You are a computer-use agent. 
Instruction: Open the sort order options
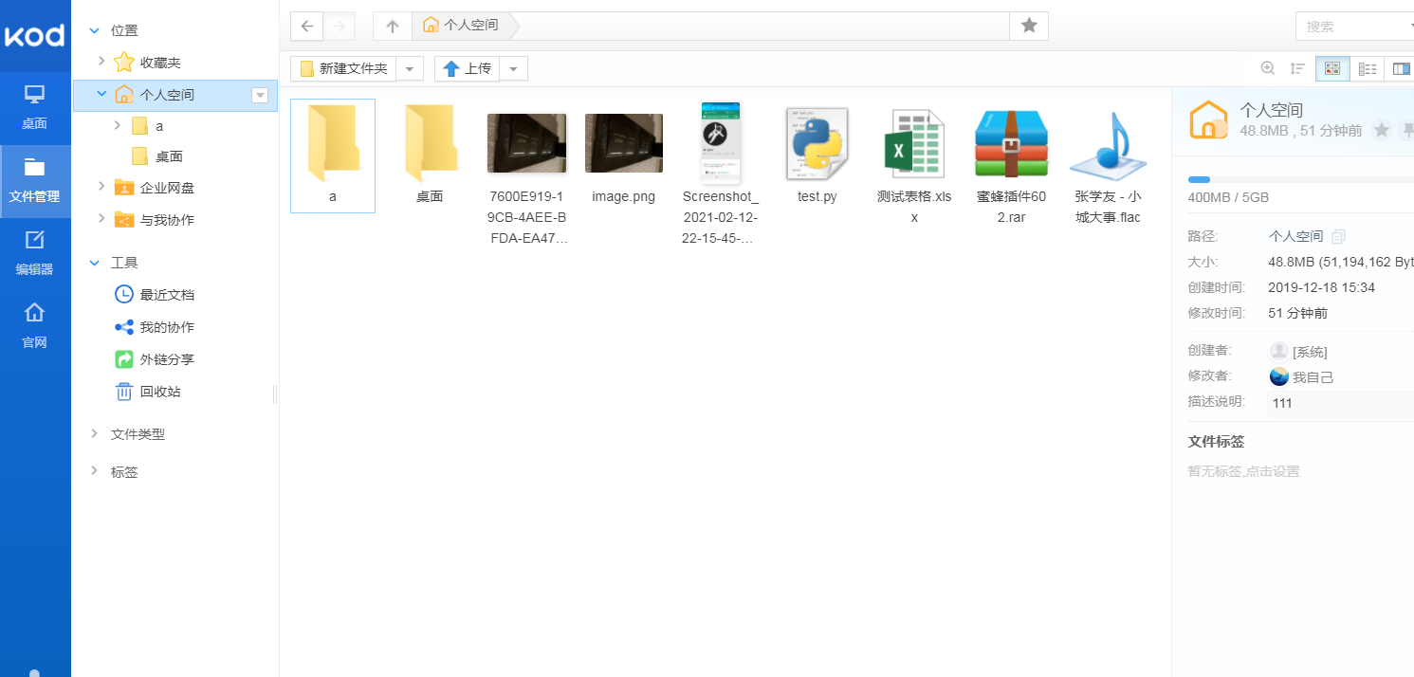[1297, 68]
